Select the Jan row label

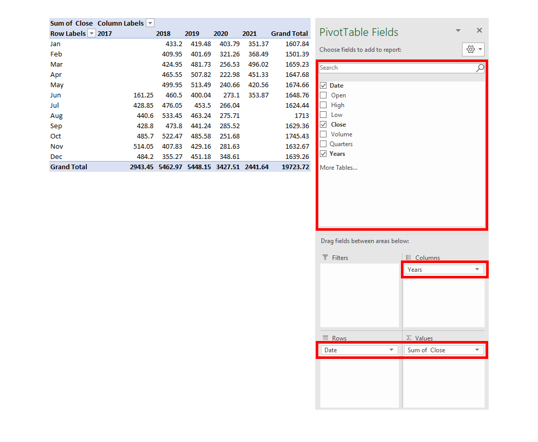tap(55, 44)
